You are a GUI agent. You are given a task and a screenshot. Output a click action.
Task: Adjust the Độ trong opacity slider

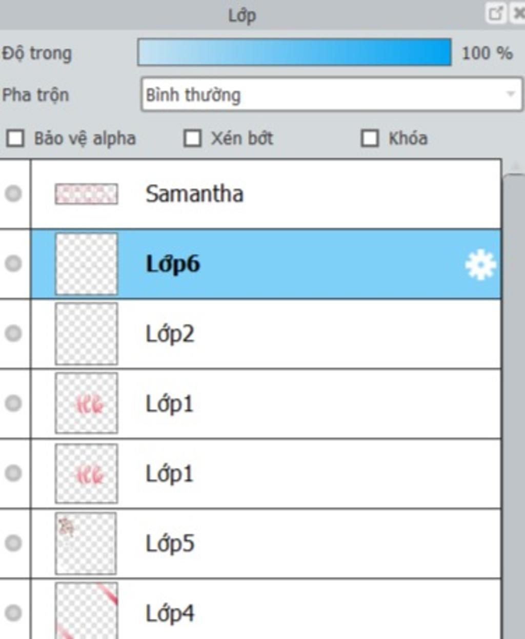point(294,52)
